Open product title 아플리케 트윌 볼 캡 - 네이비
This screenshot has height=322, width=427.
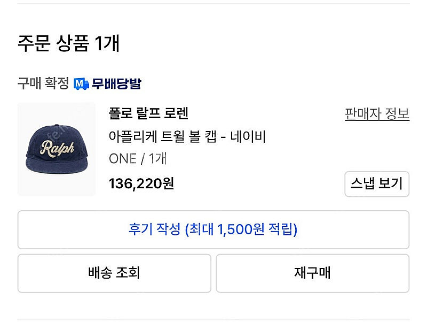click(x=187, y=136)
